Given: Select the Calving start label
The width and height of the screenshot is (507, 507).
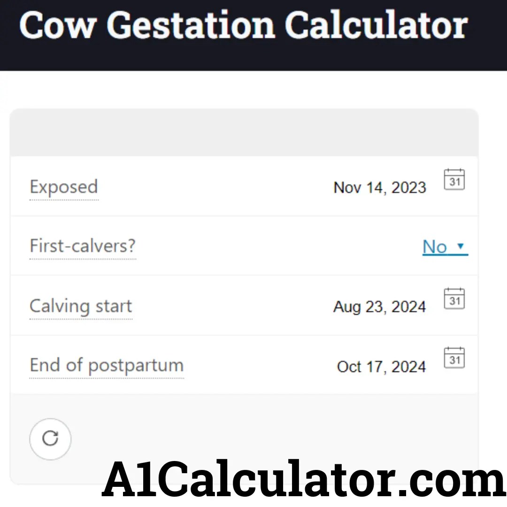Looking at the screenshot, I should 80,306.
